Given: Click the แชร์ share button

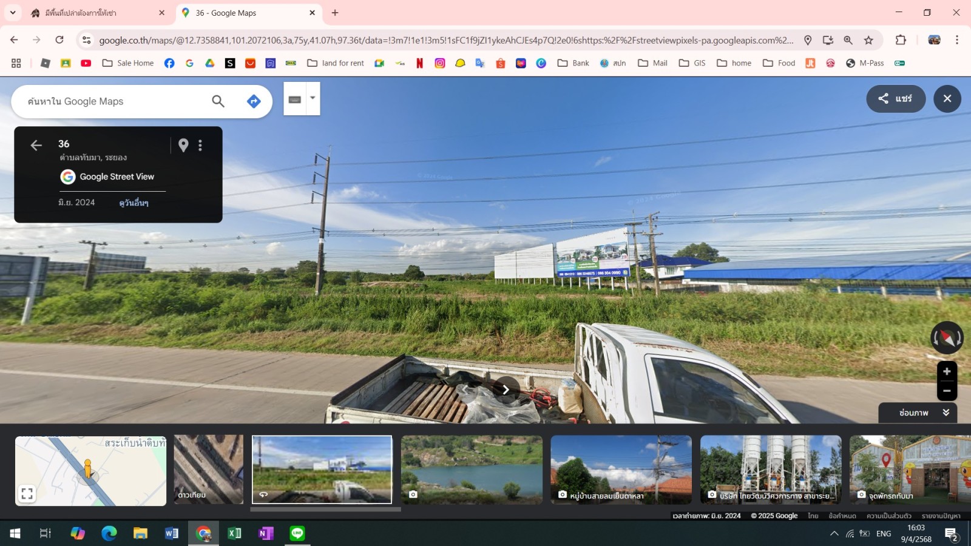Looking at the screenshot, I should pyautogui.click(x=896, y=98).
